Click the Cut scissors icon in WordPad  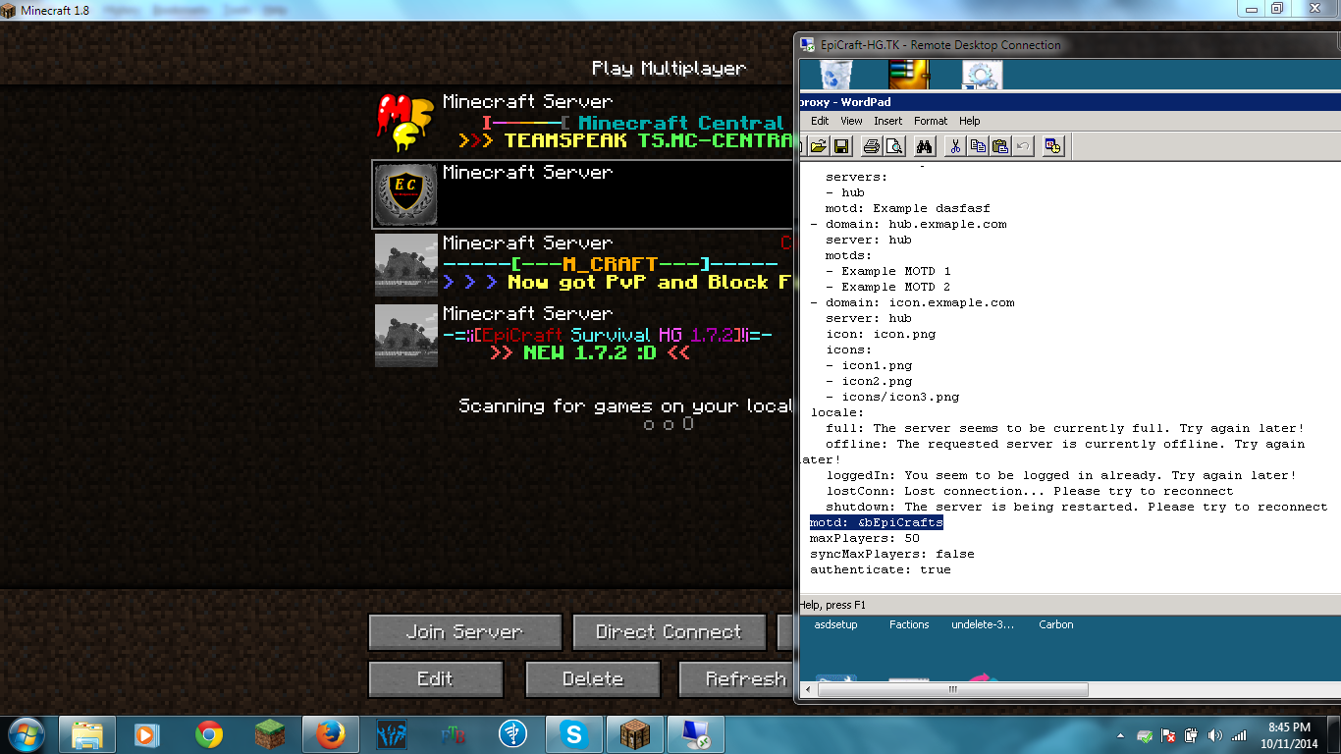coord(954,146)
